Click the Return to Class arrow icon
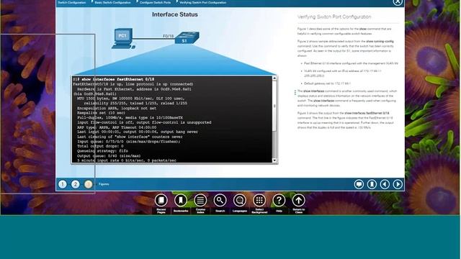This screenshot has height=259, width=461. coord(298,201)
